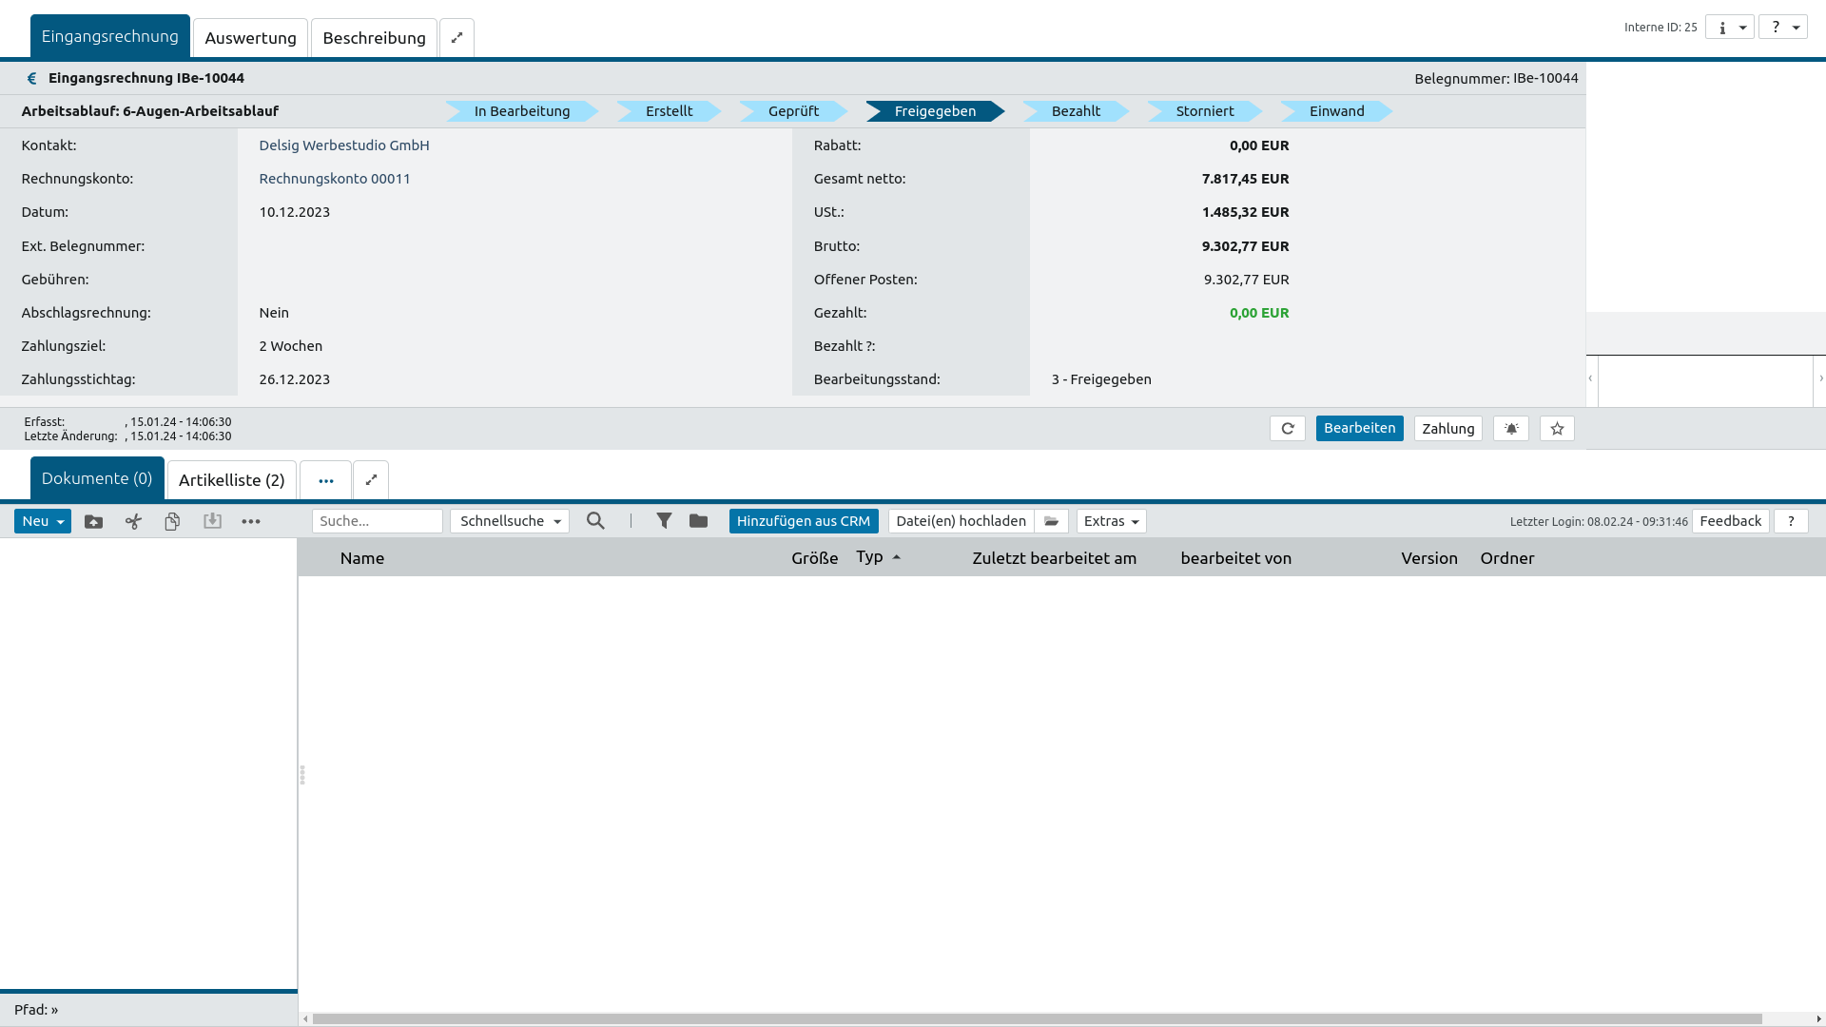Mark invoice as favorite with star icon
The width and height of the screenshot is (1826, 1027).
[1557, 429]
